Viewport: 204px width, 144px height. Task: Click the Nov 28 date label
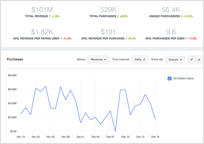click(x=65, y=137)
